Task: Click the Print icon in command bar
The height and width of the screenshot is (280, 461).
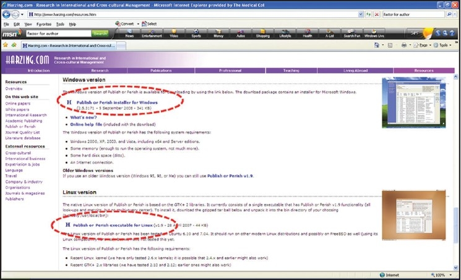Action: [x=404, y=45]
